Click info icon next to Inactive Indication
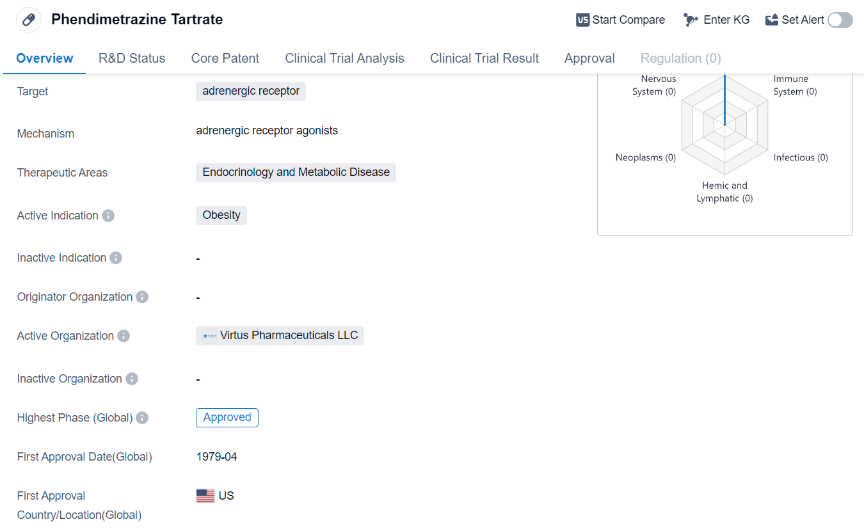864x531 pixels. [116, 258]
